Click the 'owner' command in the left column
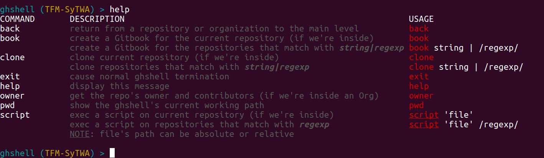The width and height of the screenshot is (544, 158). pos(12,95)
